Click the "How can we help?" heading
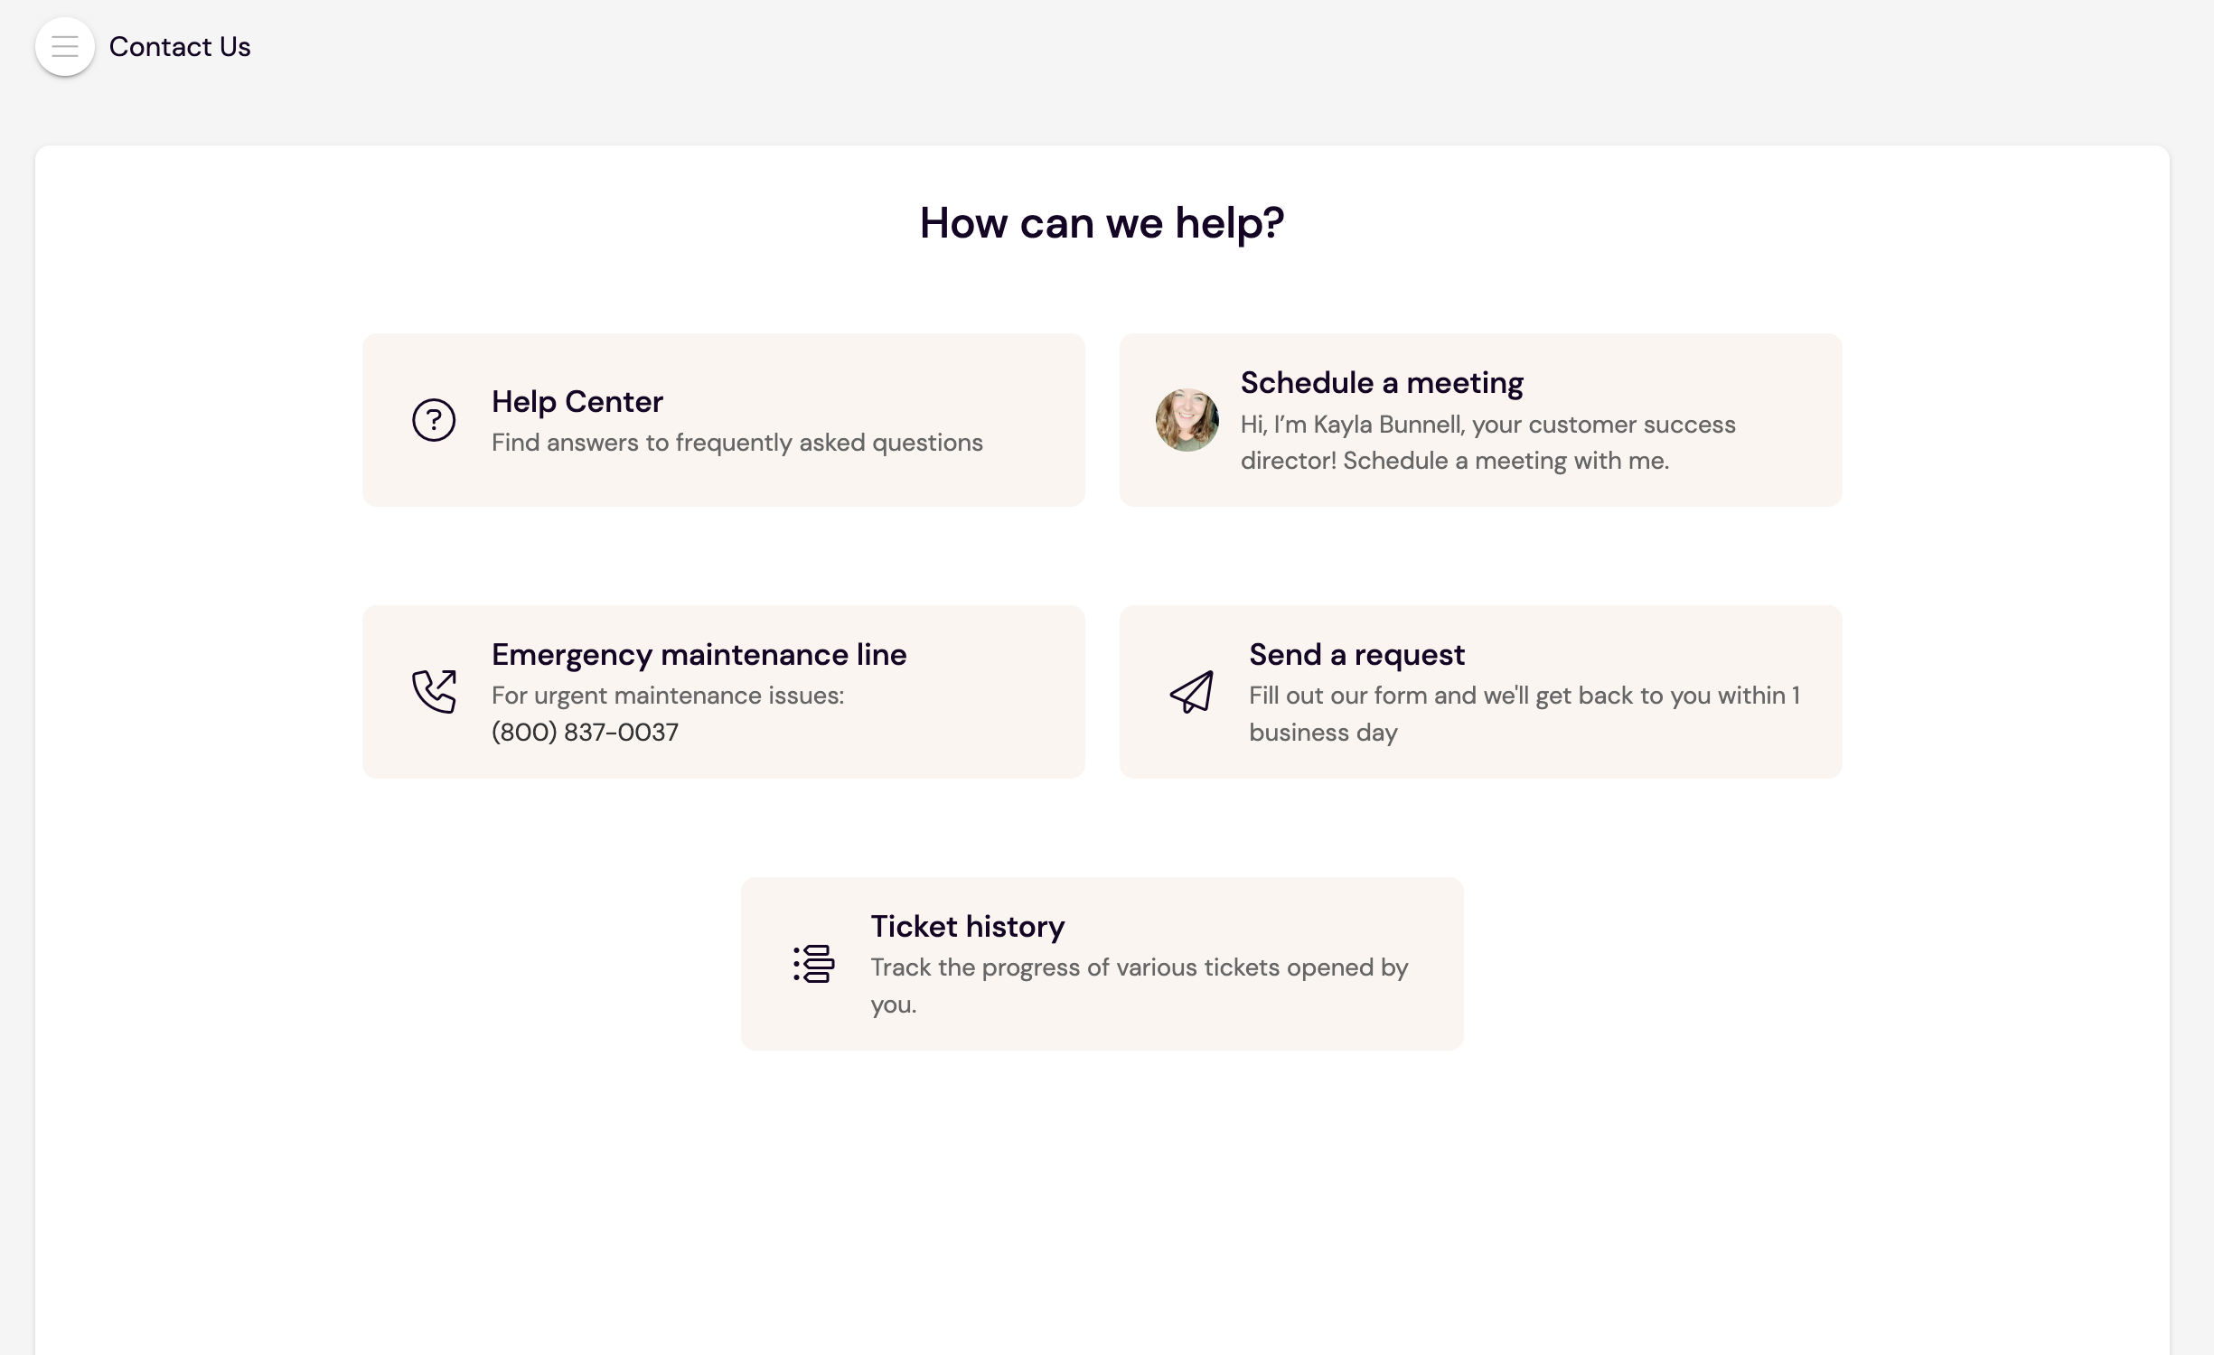The width and height of the screenshot is (2214, 1355). point(1102,223)
